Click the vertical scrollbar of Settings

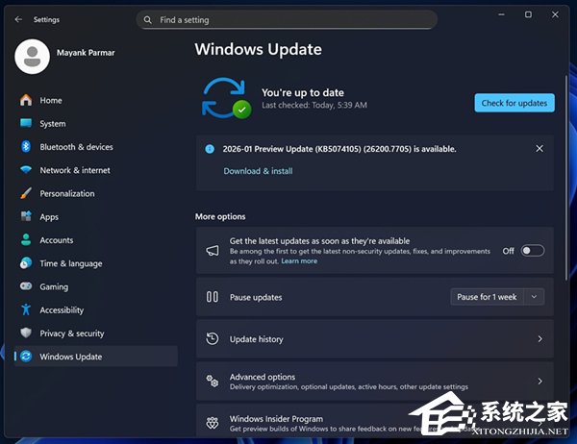tap(566, 179)
